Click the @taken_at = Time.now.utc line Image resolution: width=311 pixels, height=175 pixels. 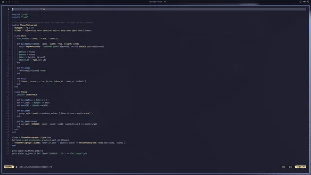pyautogui.click(x=33, y=60)
